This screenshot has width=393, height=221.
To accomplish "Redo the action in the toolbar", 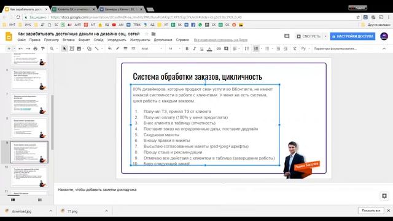I will tap(28, 48).
